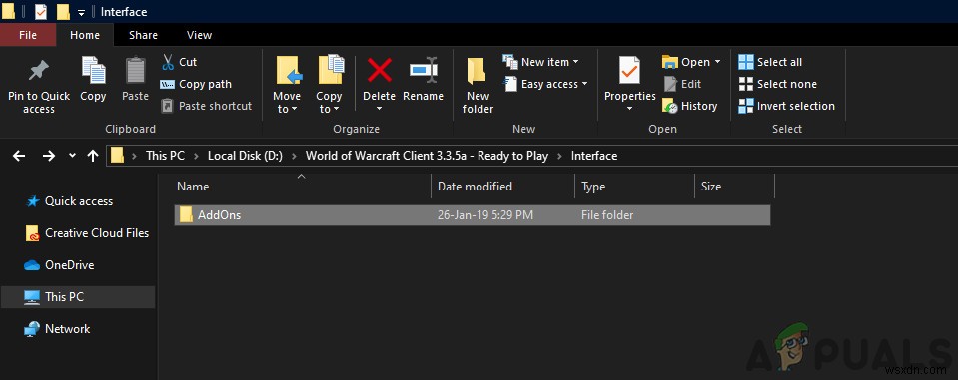958x380 pixels.
Task: Click the 26-Jan-19 5:29 PM date cell
Action: click(485, 215)
